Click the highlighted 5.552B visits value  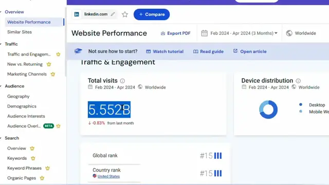coord(109,109)
